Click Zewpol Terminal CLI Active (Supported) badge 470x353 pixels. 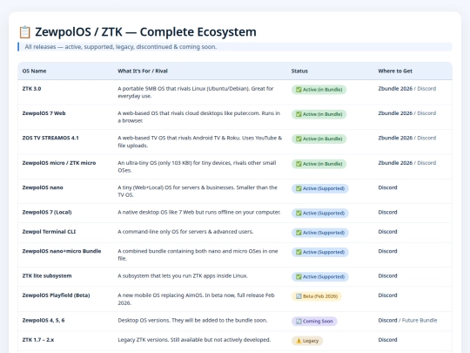[x=320, y=233]
